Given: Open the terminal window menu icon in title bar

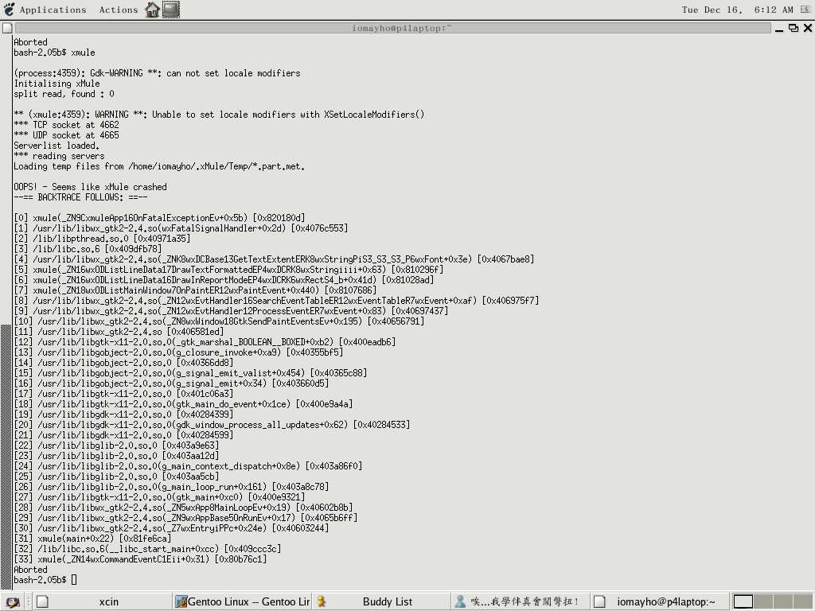Looking at the screenshot, I should click(7, 28).
